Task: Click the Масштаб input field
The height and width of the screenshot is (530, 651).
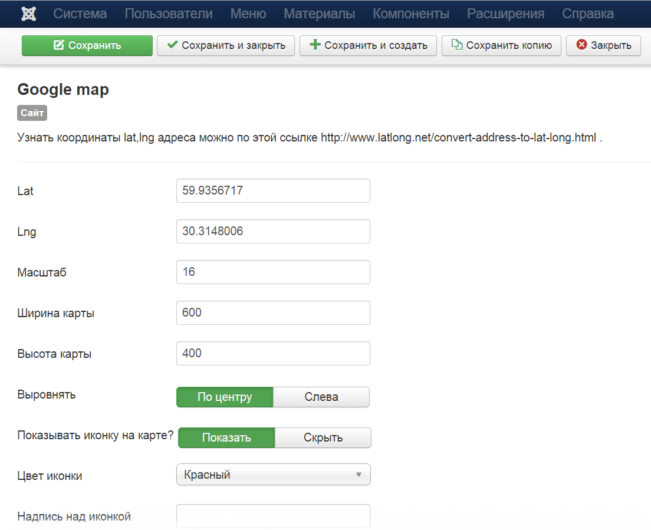Action: pos(273,272)
